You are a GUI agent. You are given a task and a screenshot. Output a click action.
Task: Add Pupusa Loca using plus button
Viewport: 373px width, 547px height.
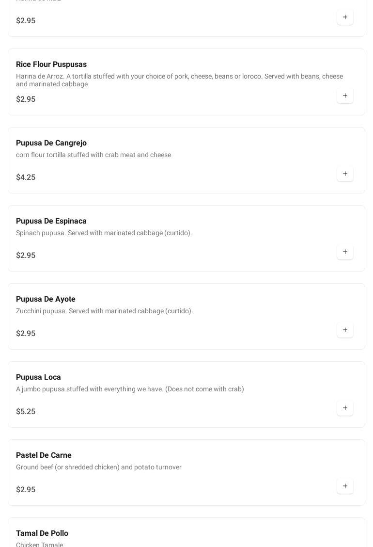345,408
